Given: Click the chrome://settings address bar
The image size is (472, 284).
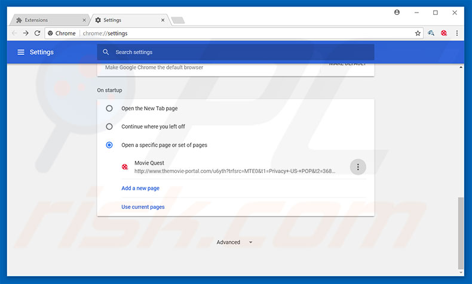Looking at the screenshot, I should pos(234,33).
